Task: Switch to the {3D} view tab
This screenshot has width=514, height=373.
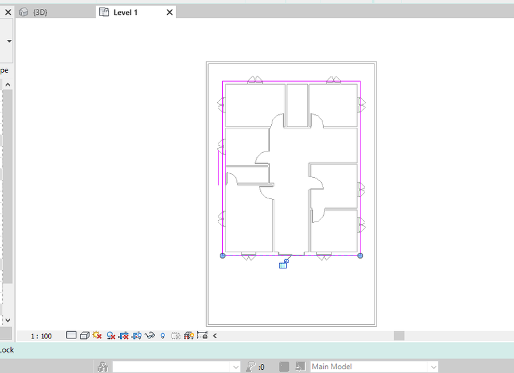Action: [x=56, y=12]
